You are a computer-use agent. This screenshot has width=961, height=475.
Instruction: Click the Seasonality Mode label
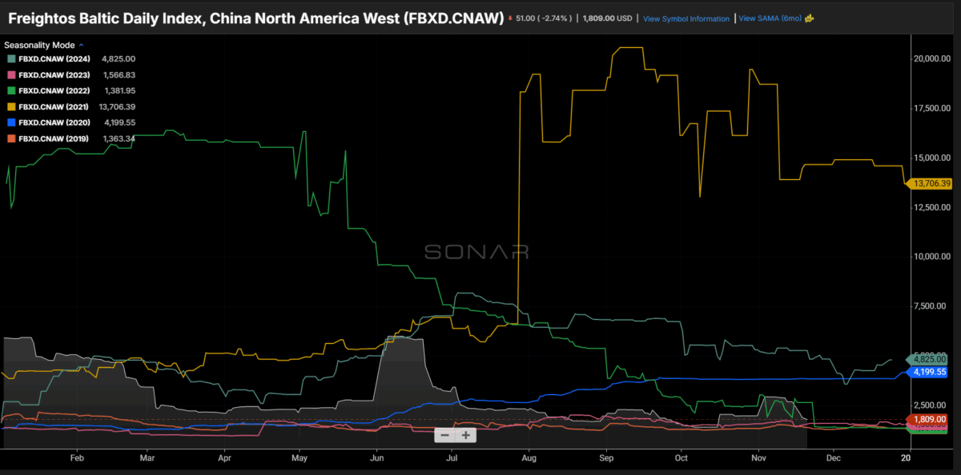tap(40, 46)
